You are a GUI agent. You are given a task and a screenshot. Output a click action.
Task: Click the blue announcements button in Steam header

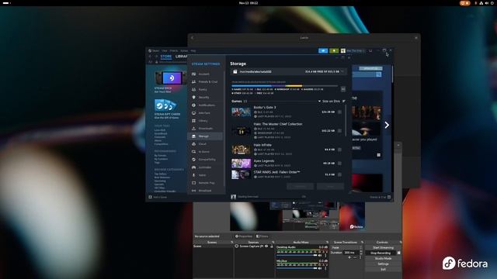323,50
